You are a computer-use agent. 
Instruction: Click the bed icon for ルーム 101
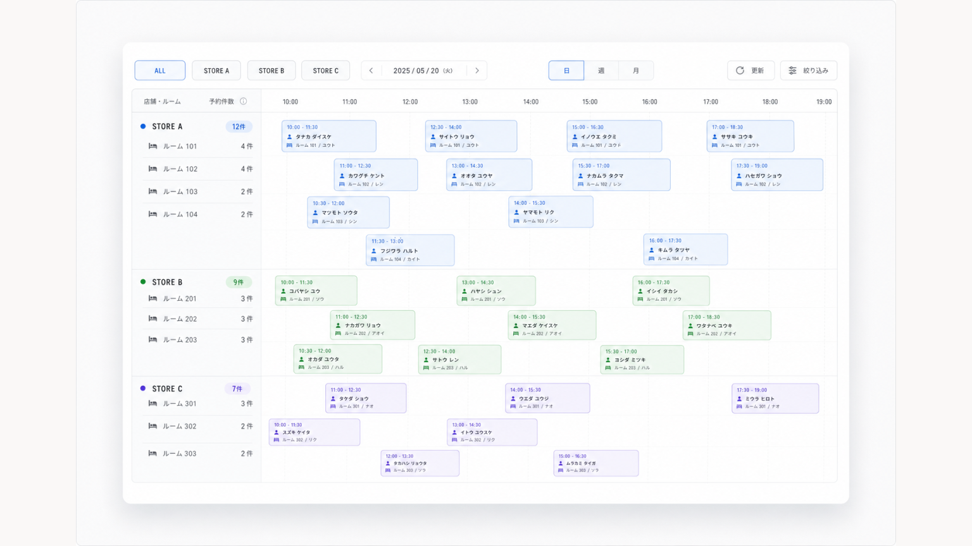[153, 146]
